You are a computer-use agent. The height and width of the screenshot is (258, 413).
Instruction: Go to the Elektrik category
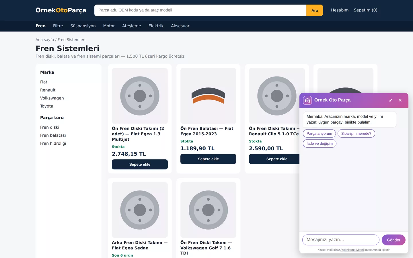(x=156, y=26)
